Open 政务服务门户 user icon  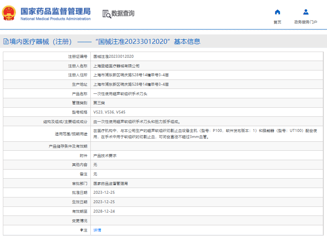(x=306, y=12)
